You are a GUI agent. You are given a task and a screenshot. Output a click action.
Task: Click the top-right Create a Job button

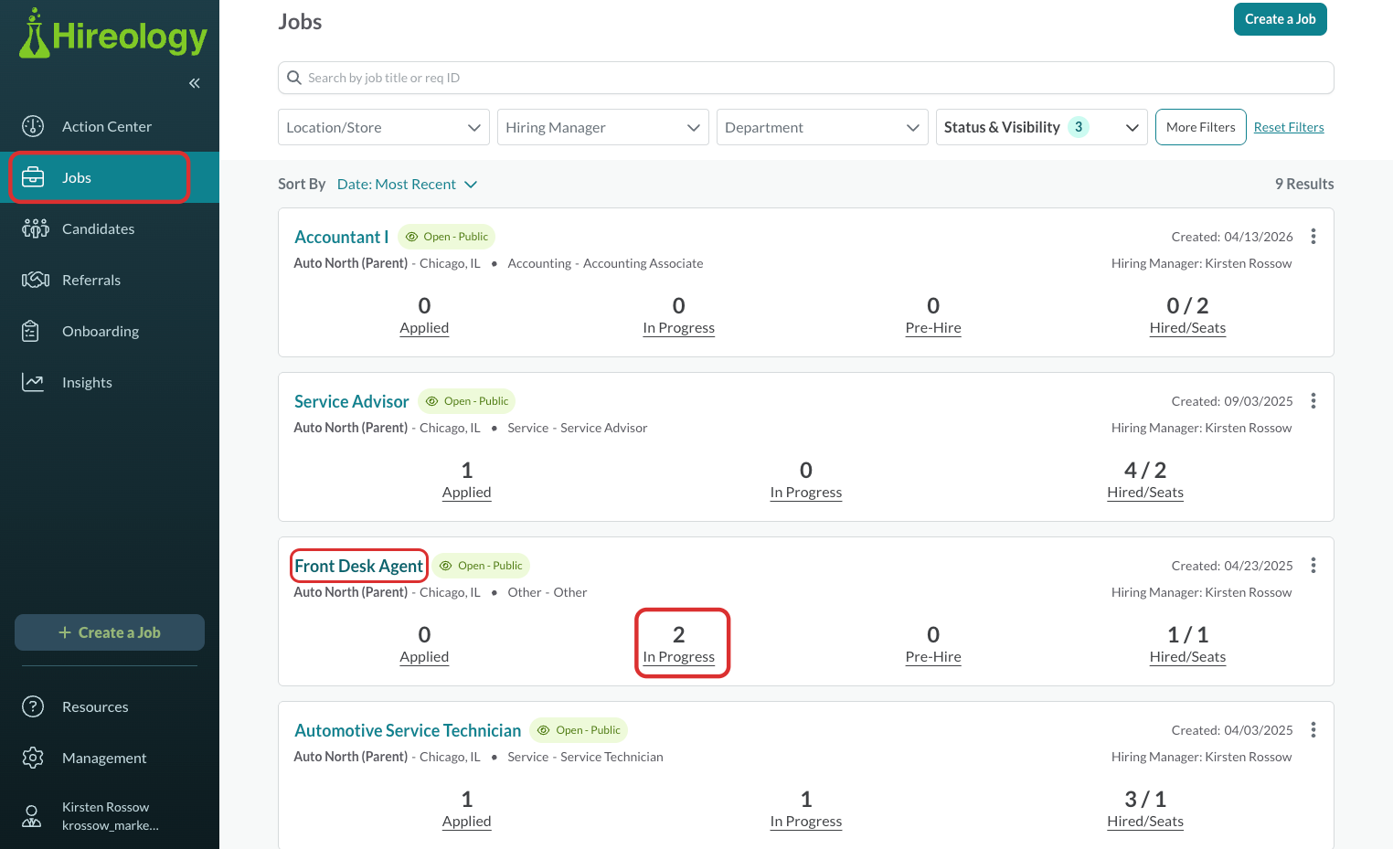(x=1281, y=19)
